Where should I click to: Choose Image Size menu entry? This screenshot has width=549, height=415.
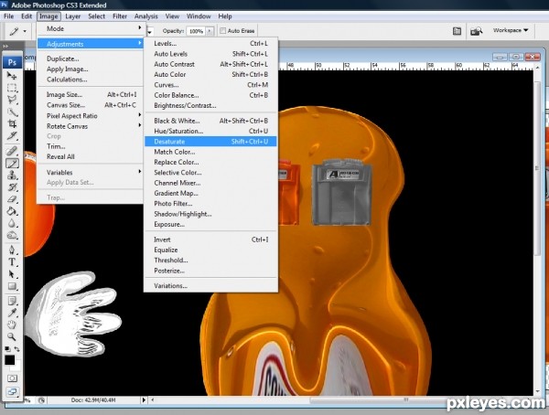pyautogui.click(x=91, y=95)
